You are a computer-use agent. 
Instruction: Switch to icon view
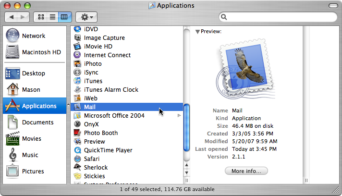click(x=41, y=17)
